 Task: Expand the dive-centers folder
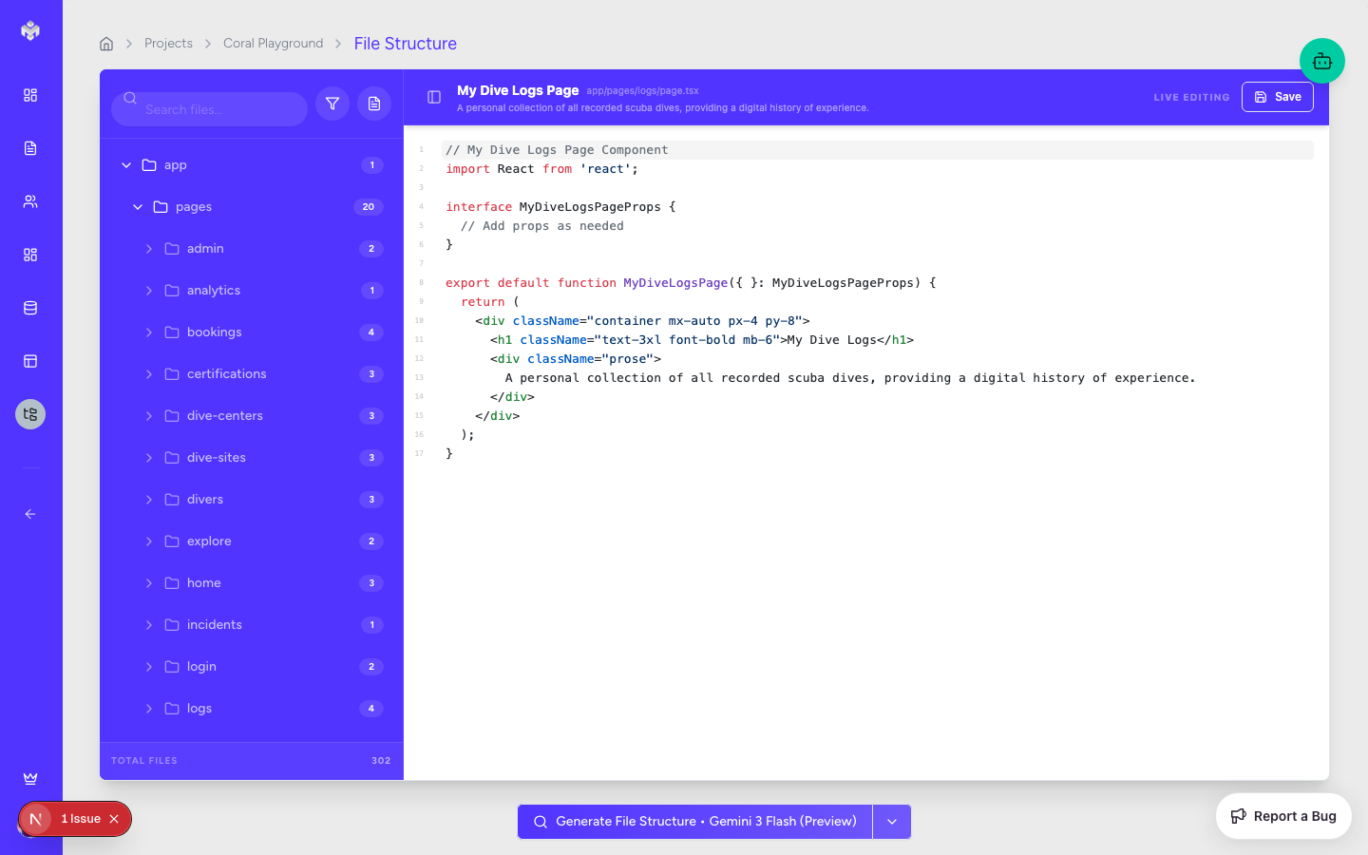click(x=149, y=416)
